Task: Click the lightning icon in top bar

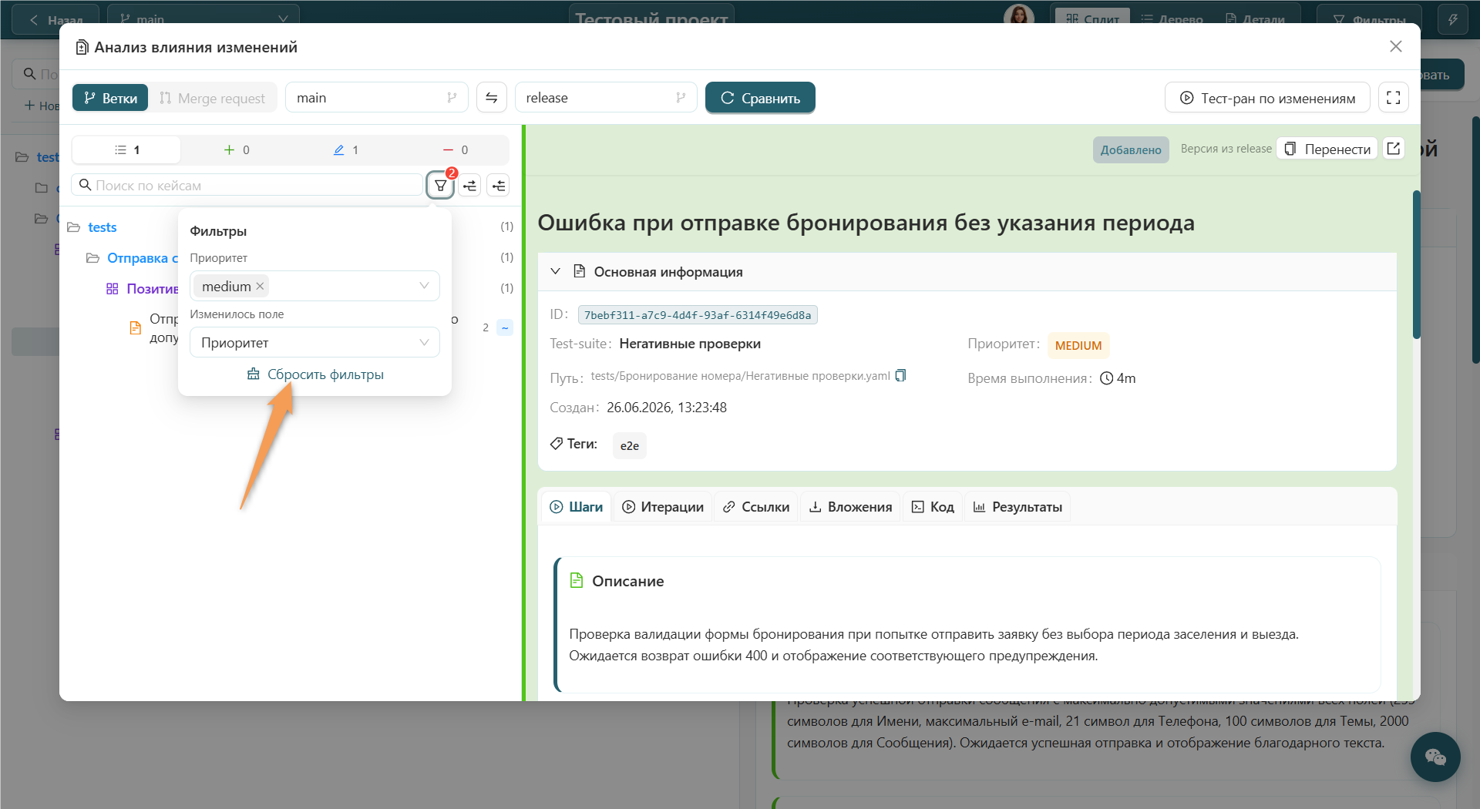Action: 1453,19
